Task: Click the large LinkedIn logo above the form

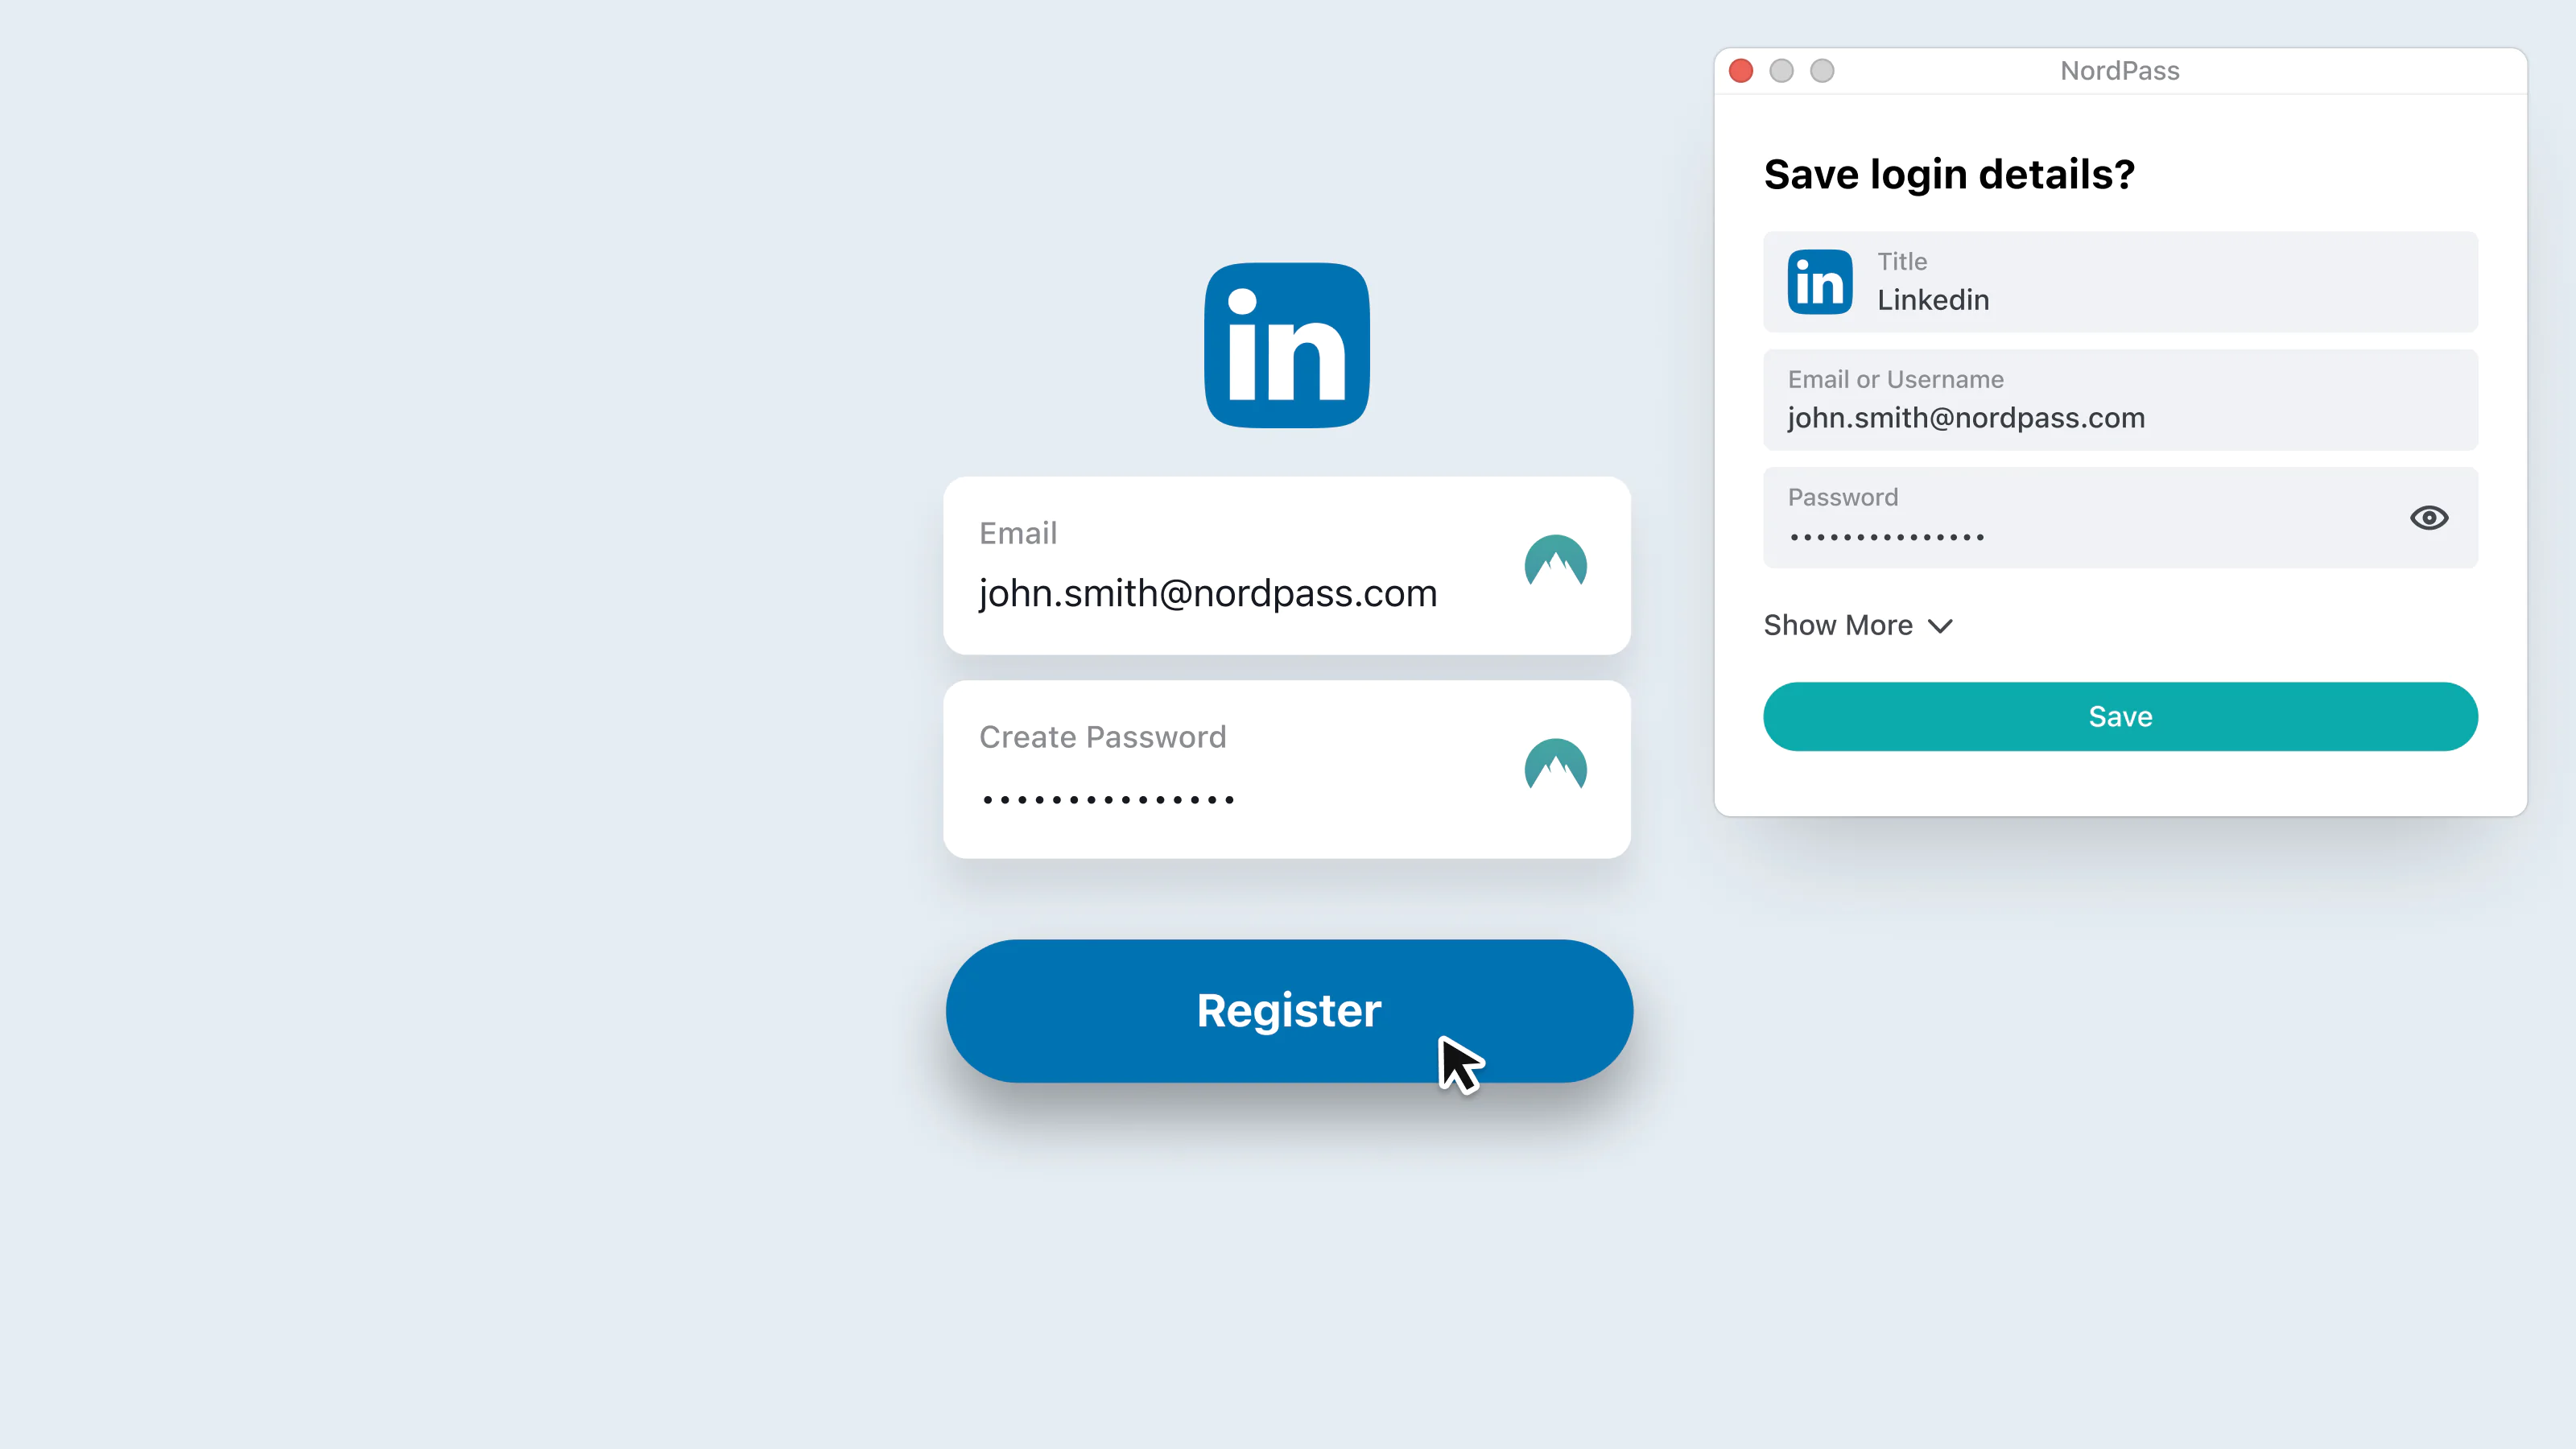Action: (1287, 345)
